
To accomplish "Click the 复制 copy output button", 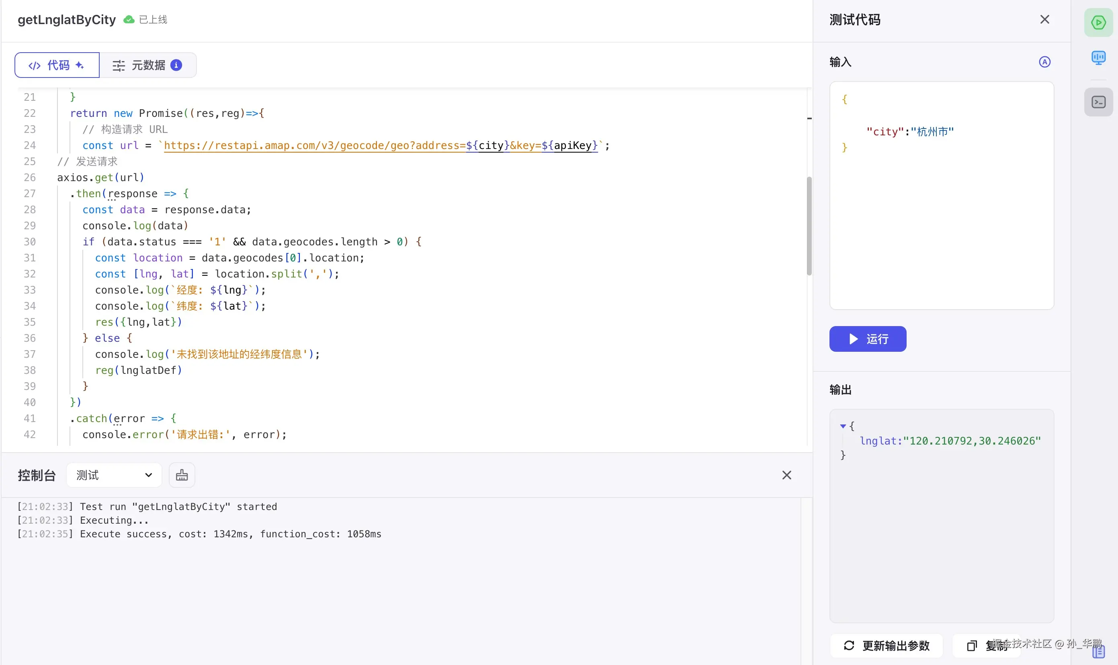I will tap(986, 645).
